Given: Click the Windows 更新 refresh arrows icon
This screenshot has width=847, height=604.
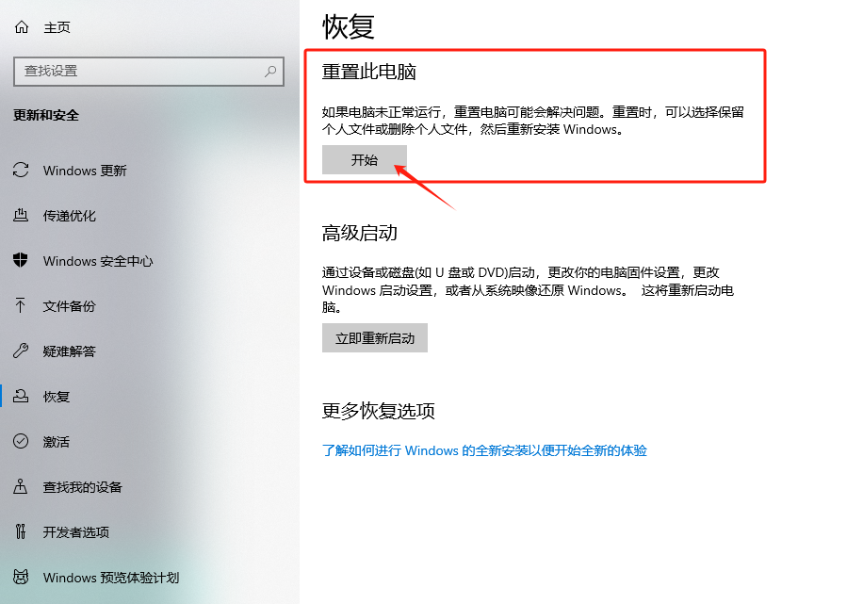Looking at the screenshot, I should click(x=21, y=171).
